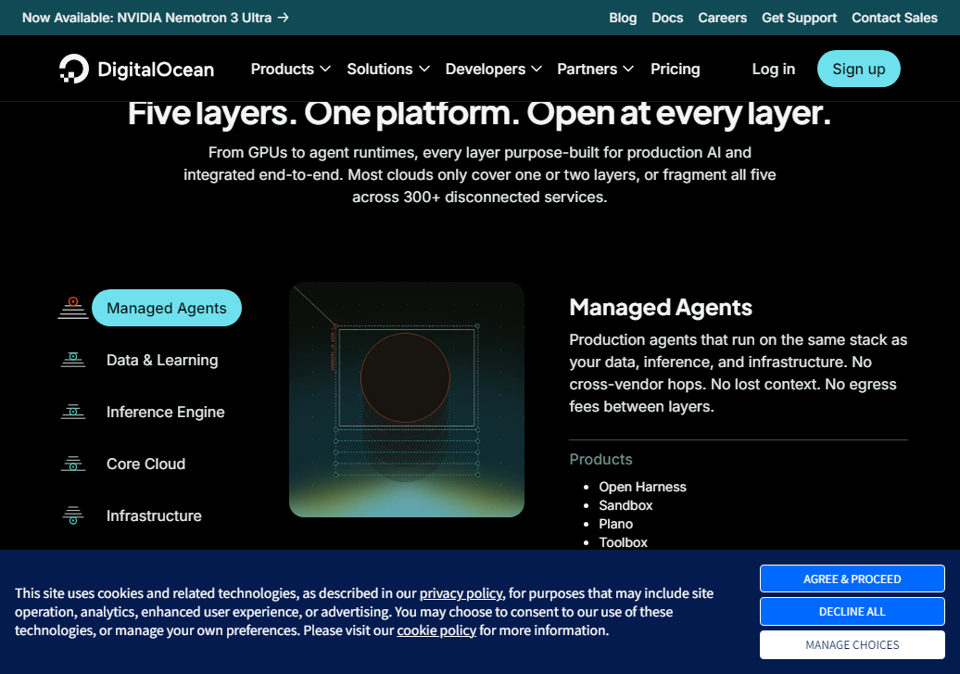The height and width of the screenshot is (674, 960).
Task: Click Manage Choices cookie button
Action: point(853,644)
